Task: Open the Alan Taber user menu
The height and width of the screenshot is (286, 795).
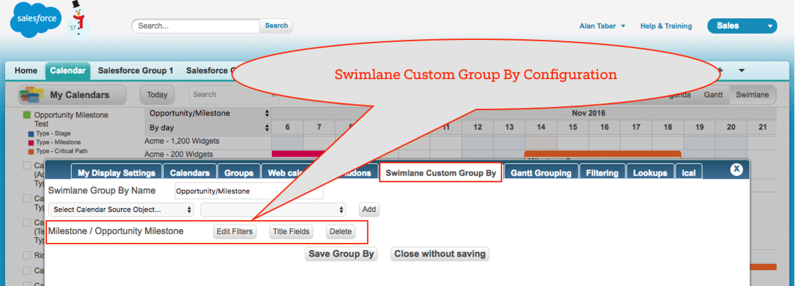Action: click(x=602, y=26)
